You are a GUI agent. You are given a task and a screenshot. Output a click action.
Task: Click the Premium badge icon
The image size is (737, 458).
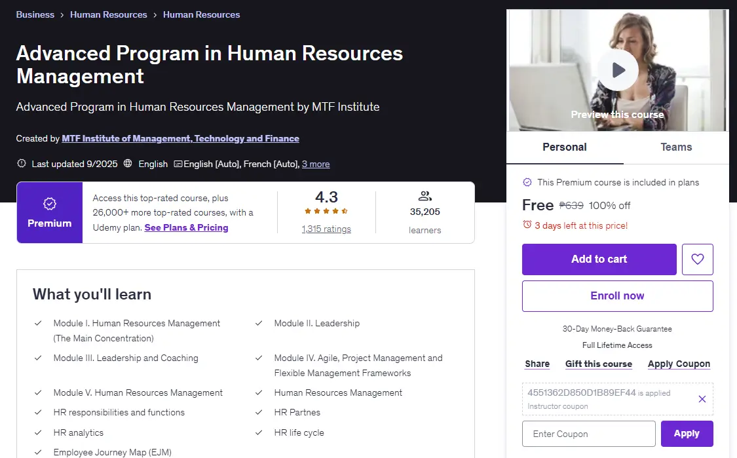point(49,204)
